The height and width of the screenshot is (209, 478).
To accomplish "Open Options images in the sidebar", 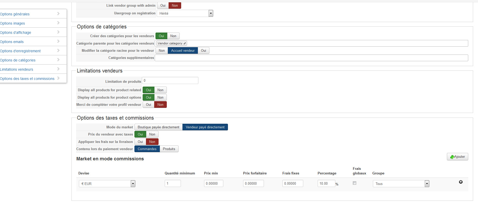I will click(12, 23).
